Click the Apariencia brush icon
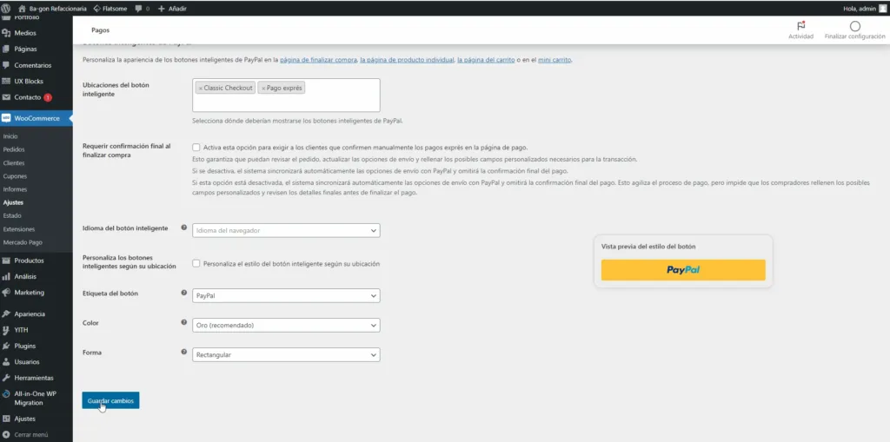This screenshot has width=890, height=442. point(6,313)
